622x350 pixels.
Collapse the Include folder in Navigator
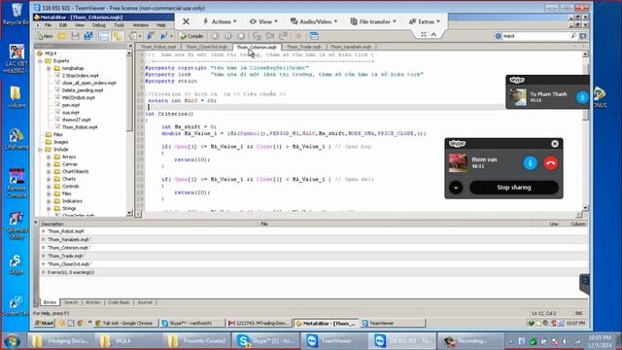(41, 150)
